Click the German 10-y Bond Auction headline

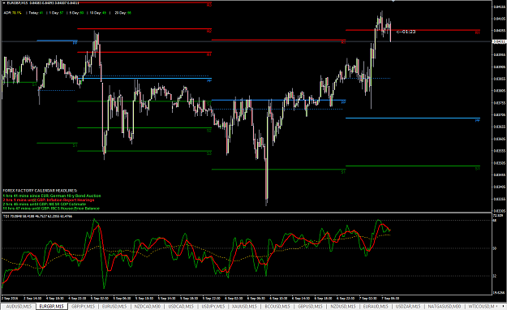[52, 196]
